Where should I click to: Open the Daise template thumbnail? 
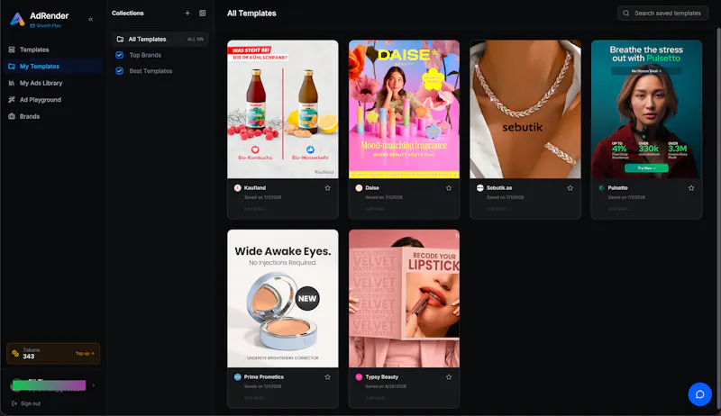(404, 109)
